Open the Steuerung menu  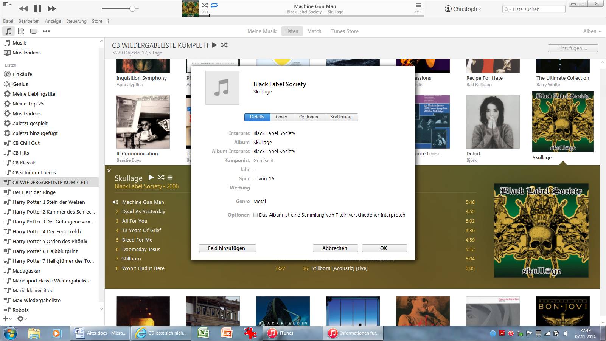[x=76, y=21]
